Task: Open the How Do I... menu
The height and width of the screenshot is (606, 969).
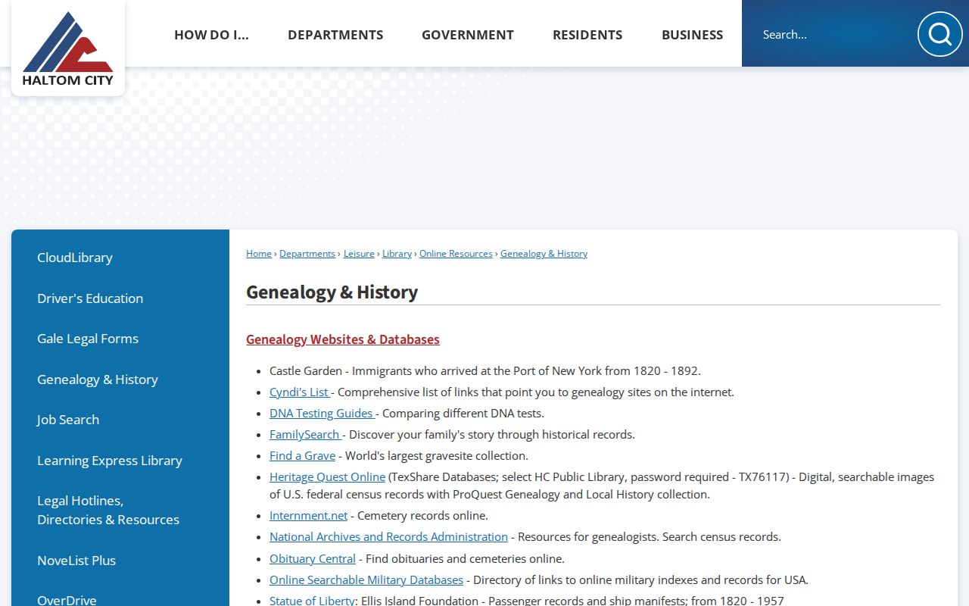Action: [211, 35]
